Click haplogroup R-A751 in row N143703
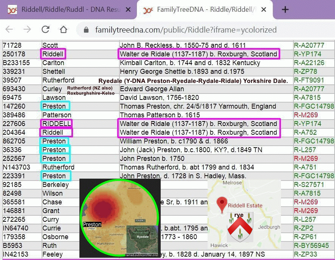This screenshot has width=335, height=260. (x=305, y=167)
